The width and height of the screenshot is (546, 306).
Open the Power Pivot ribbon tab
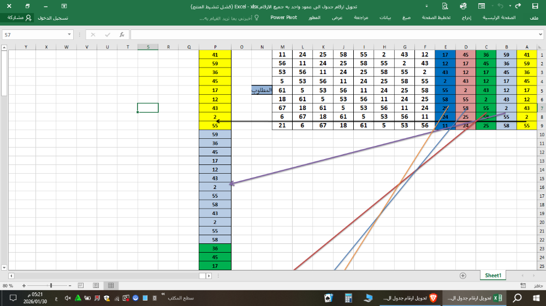(x=284, y=18)
